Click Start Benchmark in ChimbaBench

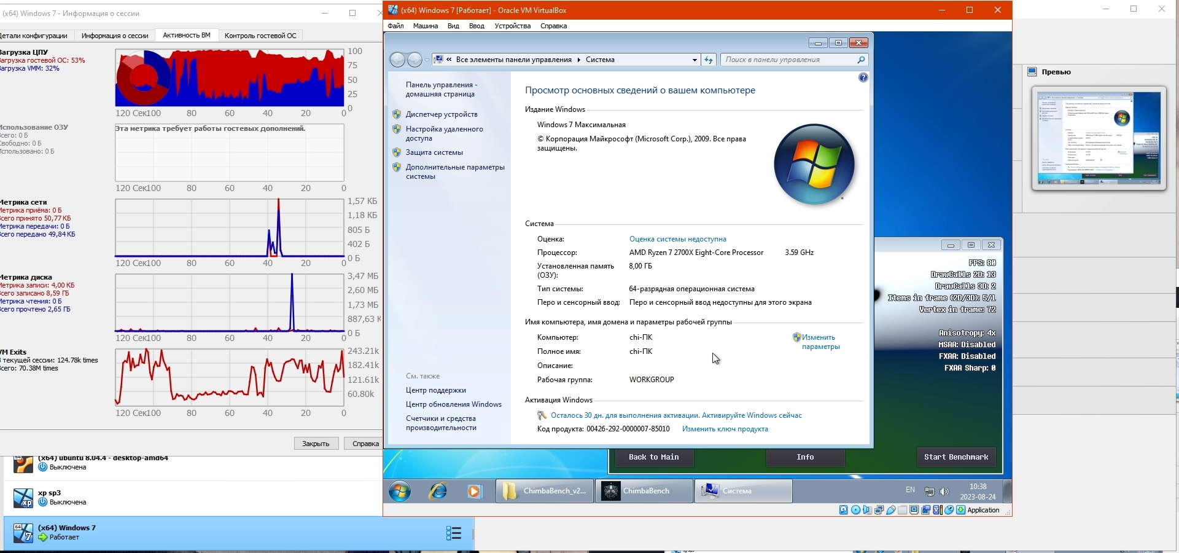[956, 457]
